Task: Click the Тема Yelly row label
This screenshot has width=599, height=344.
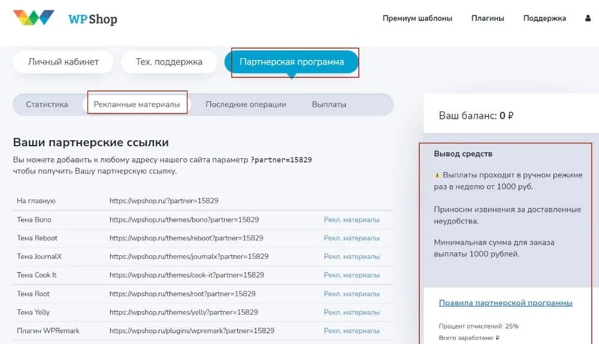Action: click(x=33, y=312)
